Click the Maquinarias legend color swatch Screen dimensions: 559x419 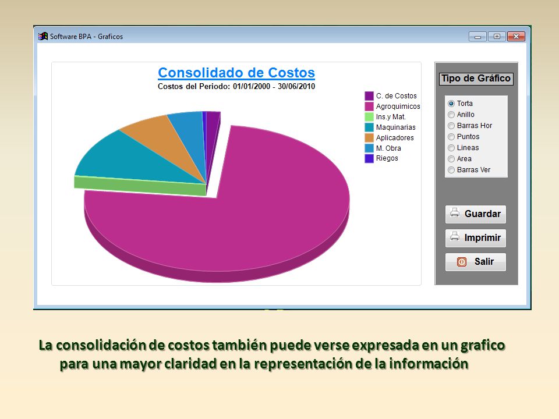tap(369, 127)
